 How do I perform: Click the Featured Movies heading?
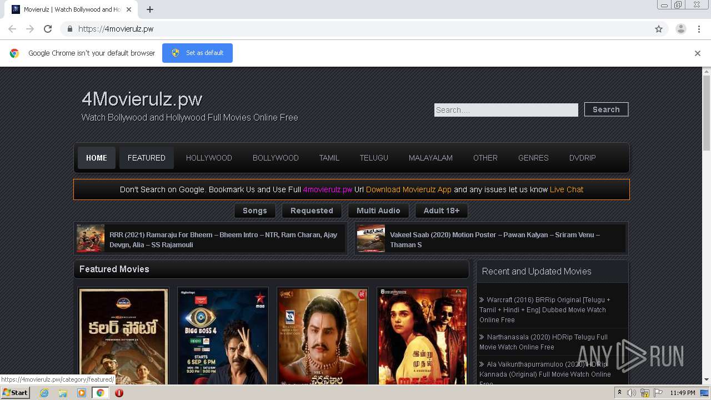114,269
